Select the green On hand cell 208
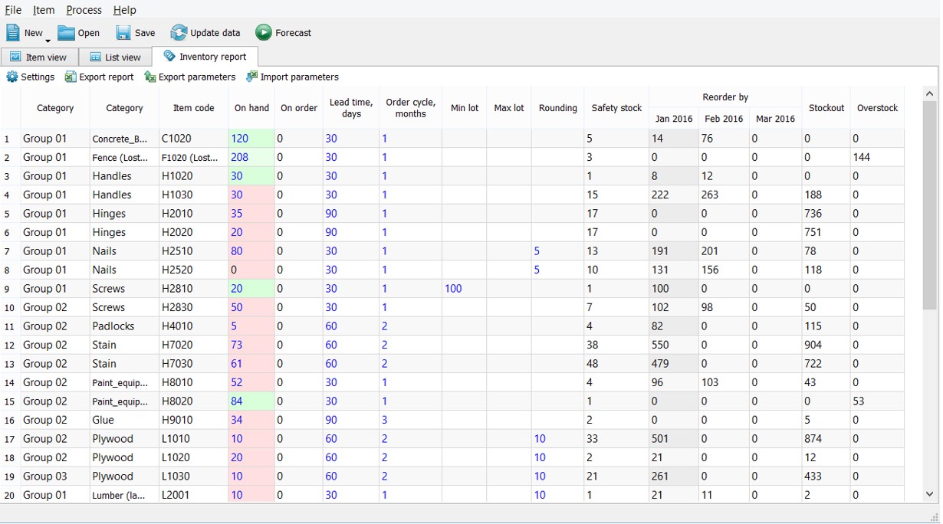The width and height of the screenshot is (943, 524). click(251, 157)
